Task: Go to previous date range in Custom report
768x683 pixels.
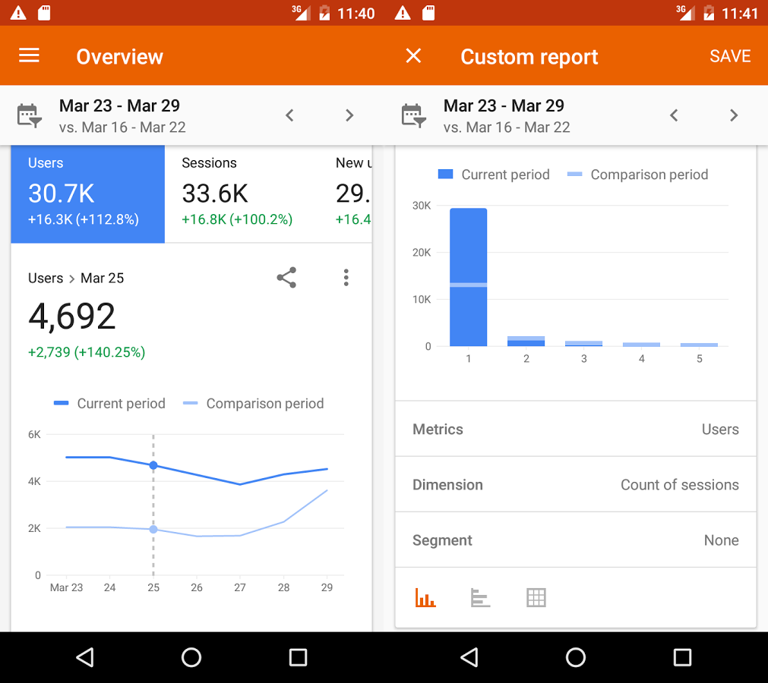Action: coord(674,115)
